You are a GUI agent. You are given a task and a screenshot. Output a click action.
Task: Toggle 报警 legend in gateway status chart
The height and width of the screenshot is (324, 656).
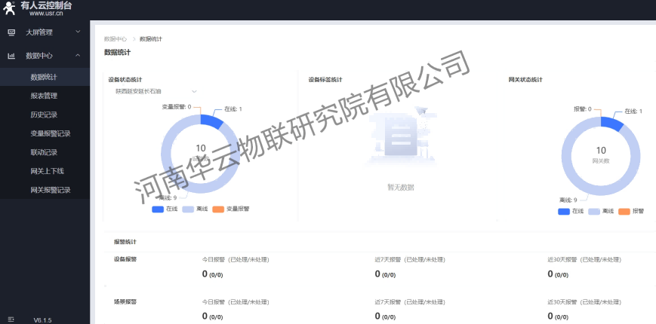pyautogui.click(x=631, y=211)
